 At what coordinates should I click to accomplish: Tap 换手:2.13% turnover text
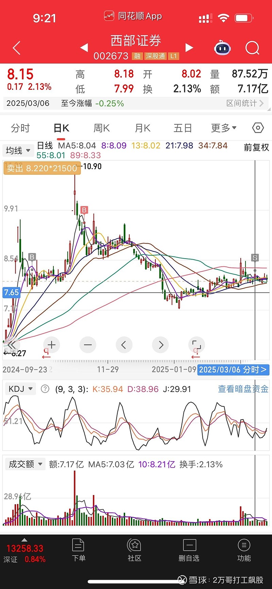pos(201,464)
